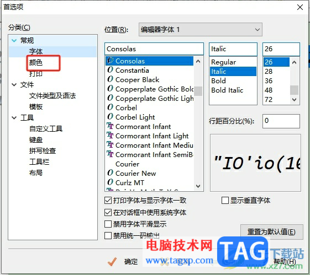Click the OpenType icon beside Curlz MT
The height and width of the screenshot is (275, 310).
110,182
